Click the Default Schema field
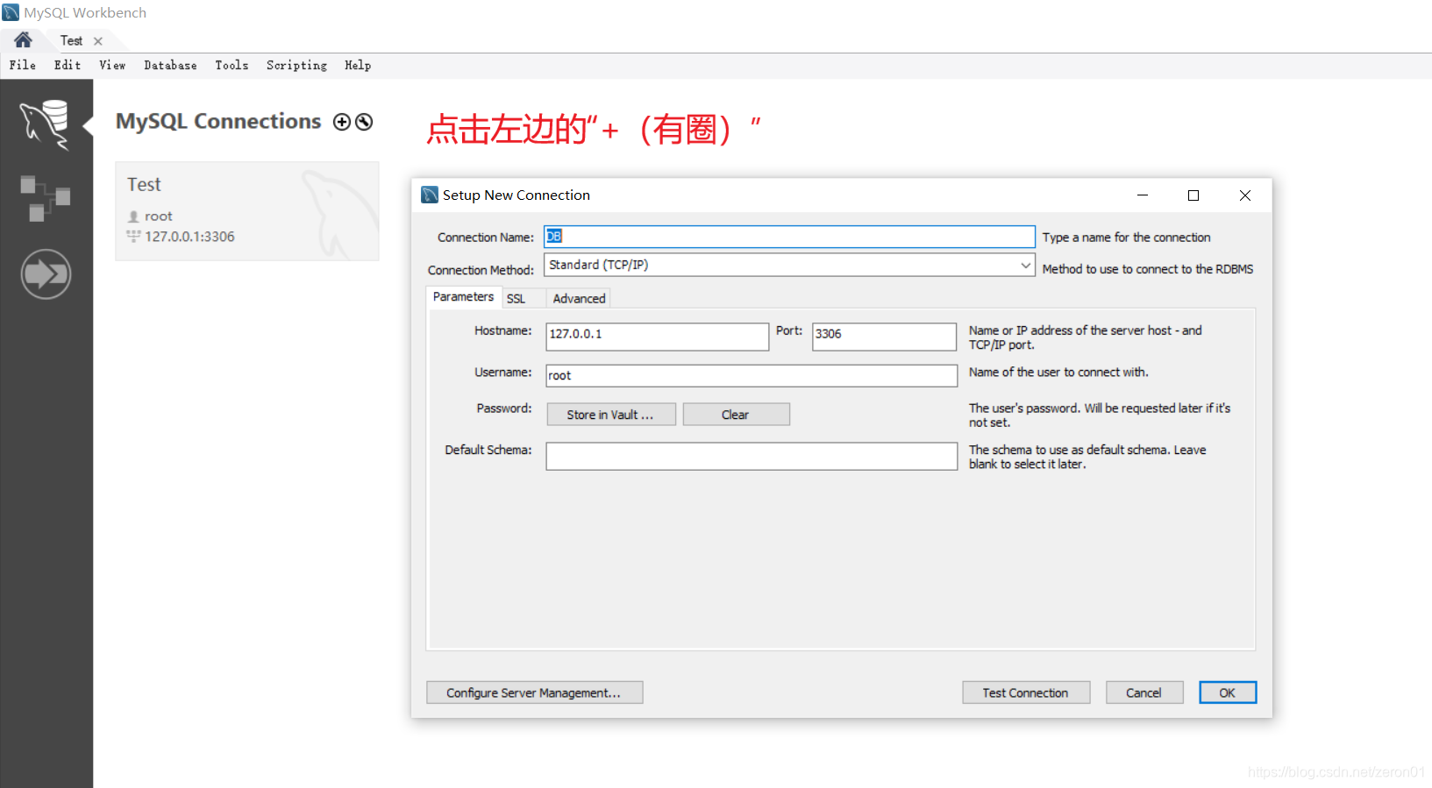The height and width of the screenshot is (788, 1432). 752,456
